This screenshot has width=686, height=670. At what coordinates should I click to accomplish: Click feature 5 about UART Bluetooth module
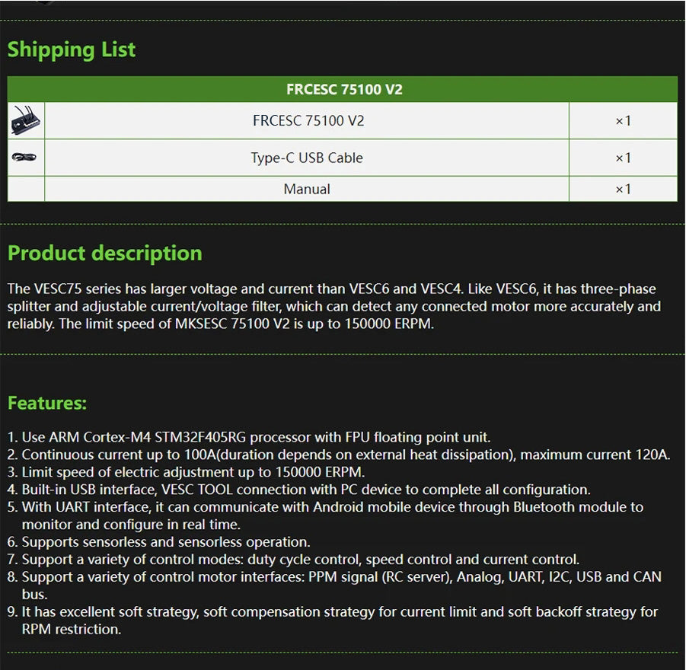tap(326, 515)
